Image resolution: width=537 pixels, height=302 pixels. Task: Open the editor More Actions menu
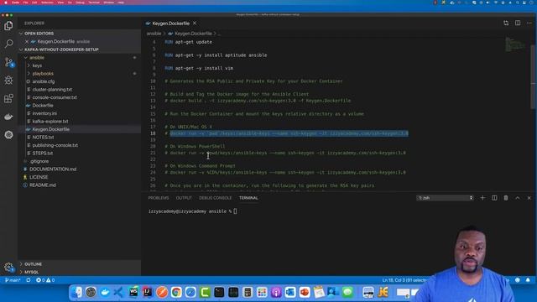click(529, 23)
